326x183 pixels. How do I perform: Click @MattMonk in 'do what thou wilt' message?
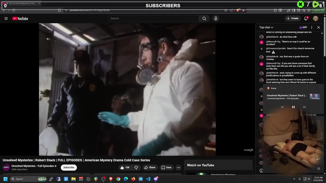tap(272, 37)
